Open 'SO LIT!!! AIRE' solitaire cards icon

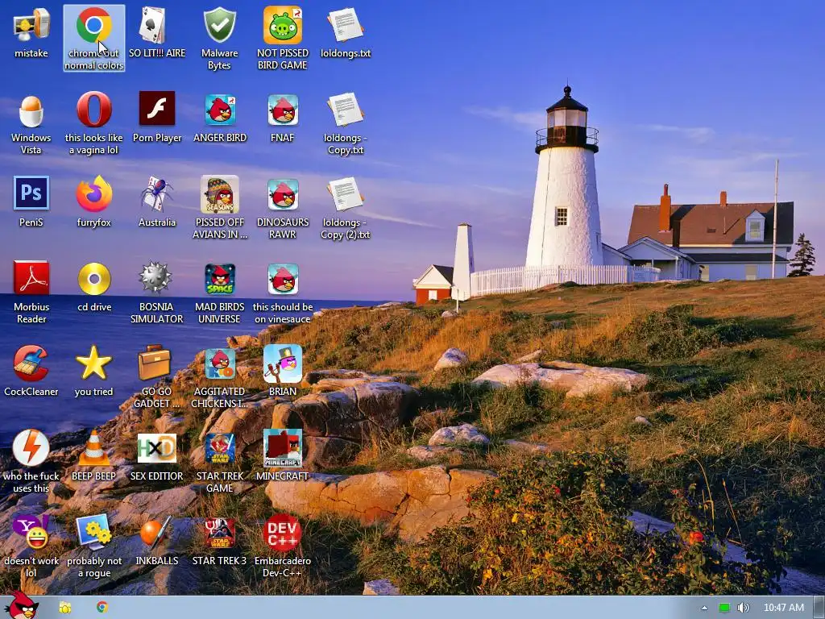[152, 25]
